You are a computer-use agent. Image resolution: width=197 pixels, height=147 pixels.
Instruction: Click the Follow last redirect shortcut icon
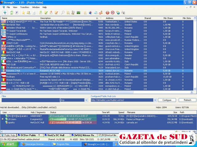(17, 13)
